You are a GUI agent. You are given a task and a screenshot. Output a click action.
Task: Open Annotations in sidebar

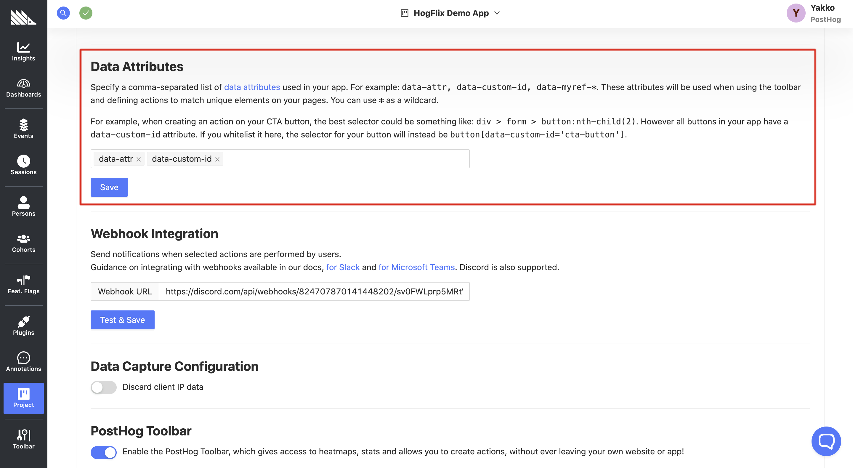click(23, 362)
